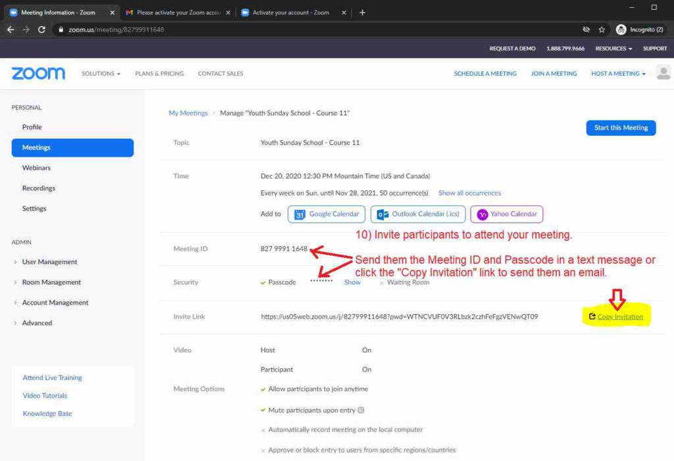Open Webinars in the sidebar
Viewport: 674px width, 461px height.
click(37, 168)
